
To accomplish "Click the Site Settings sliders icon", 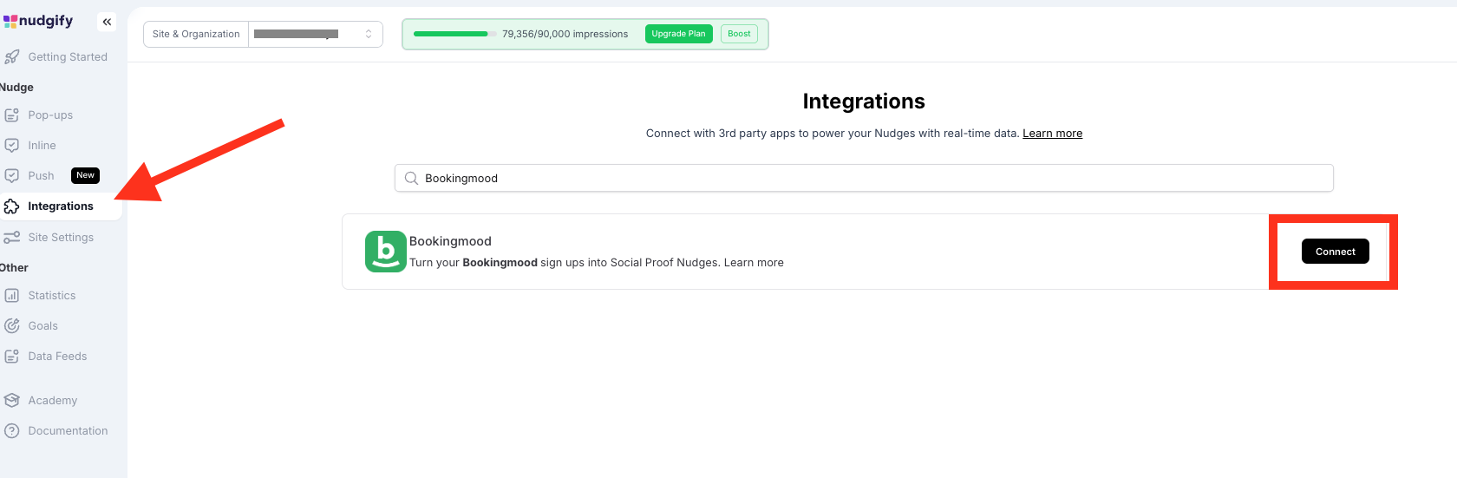I will point(12,238).
